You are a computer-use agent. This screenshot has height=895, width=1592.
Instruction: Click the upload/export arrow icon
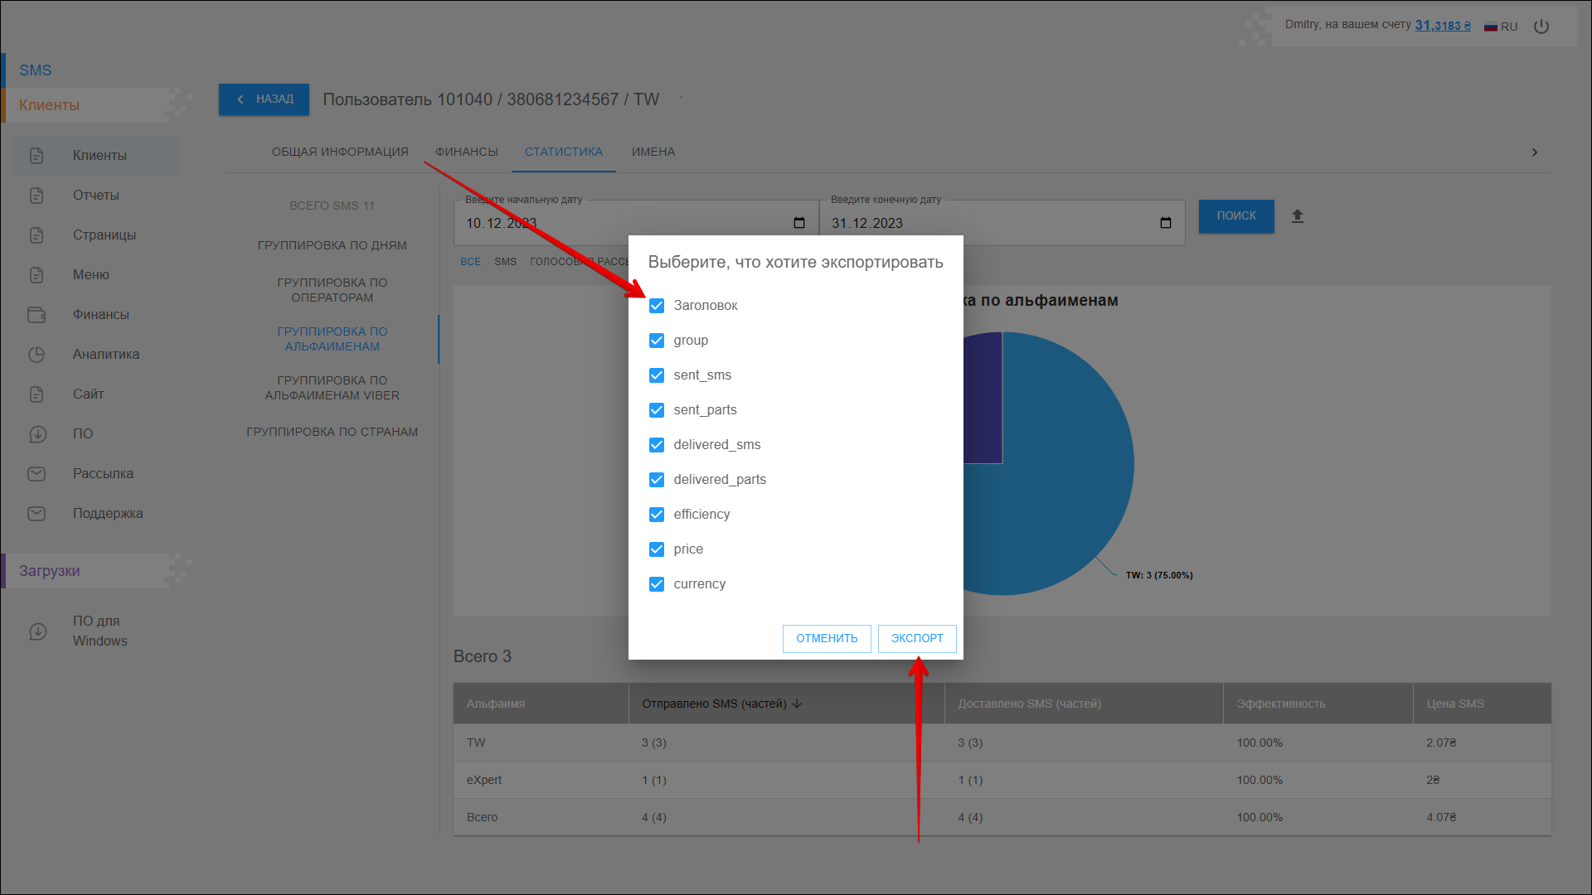tap(1298, 216)
